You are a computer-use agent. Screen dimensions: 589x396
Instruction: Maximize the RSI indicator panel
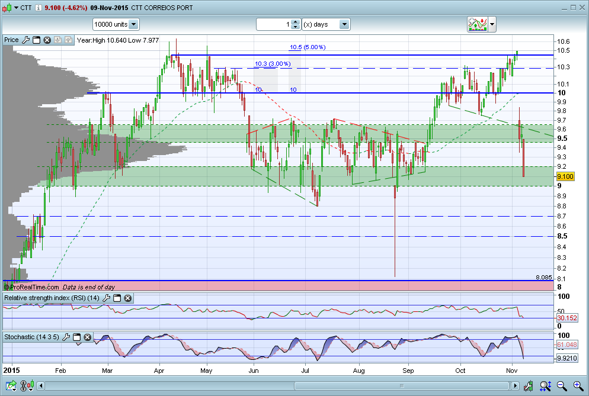click(x=117, y=298)
